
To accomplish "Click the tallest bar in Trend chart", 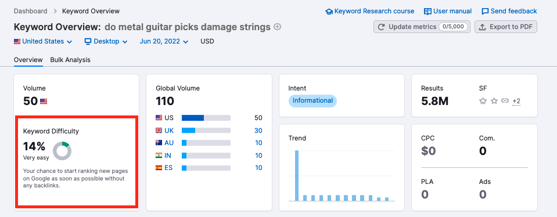I will [297, 176].
